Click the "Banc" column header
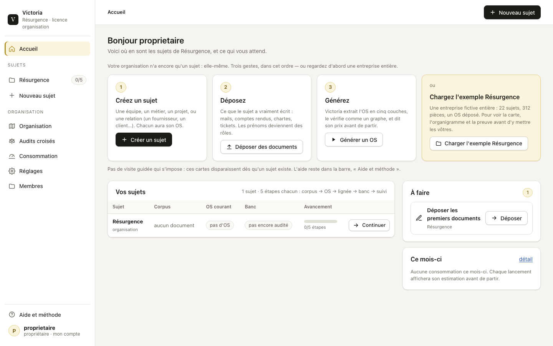The height and width of the screenshot is (346, 553). click(250, 207)
